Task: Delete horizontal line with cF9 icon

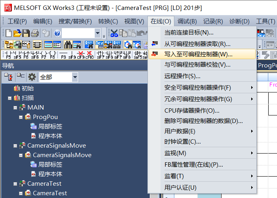Action: (x=81, y=55)
